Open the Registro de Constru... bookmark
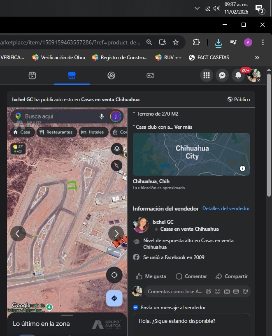Viewport: 272px width, 336px height. [120, 58]
